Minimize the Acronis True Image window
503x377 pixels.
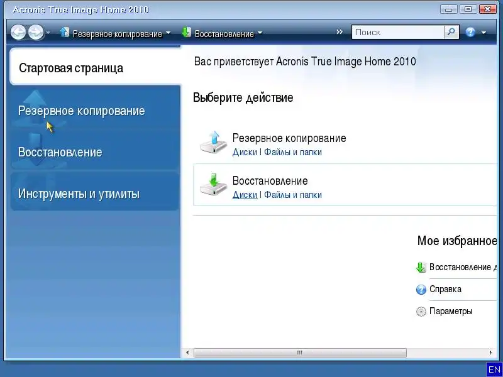point(449,9)
